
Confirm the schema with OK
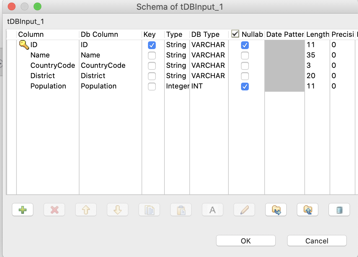click(x=246, y=241)
